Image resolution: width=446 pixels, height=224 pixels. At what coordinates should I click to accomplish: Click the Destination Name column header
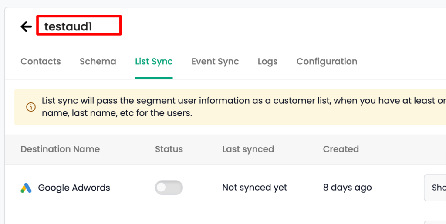60,149
